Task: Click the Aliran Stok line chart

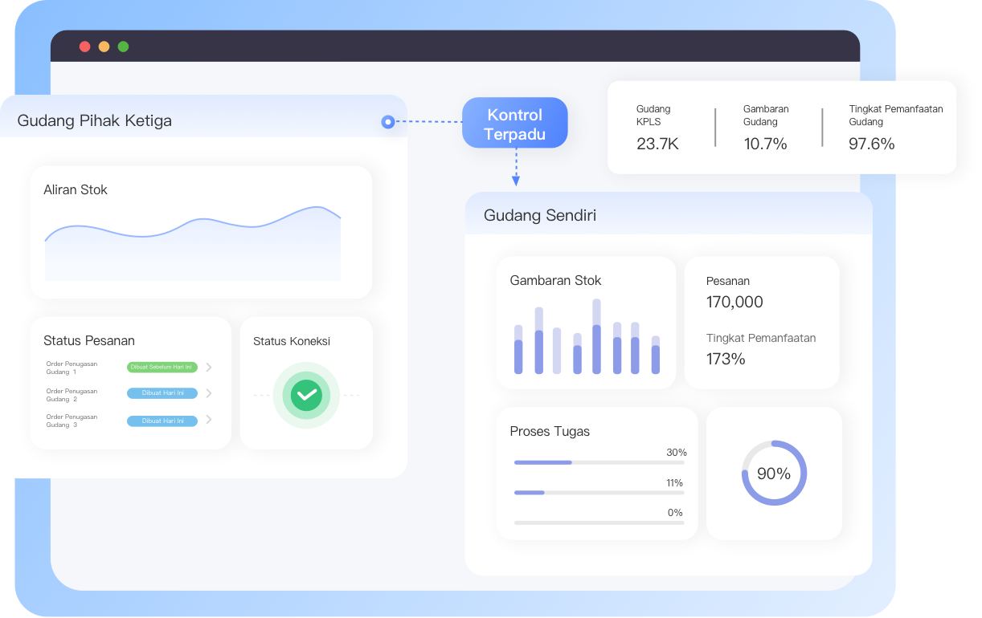Action: (x=193, y=243)
